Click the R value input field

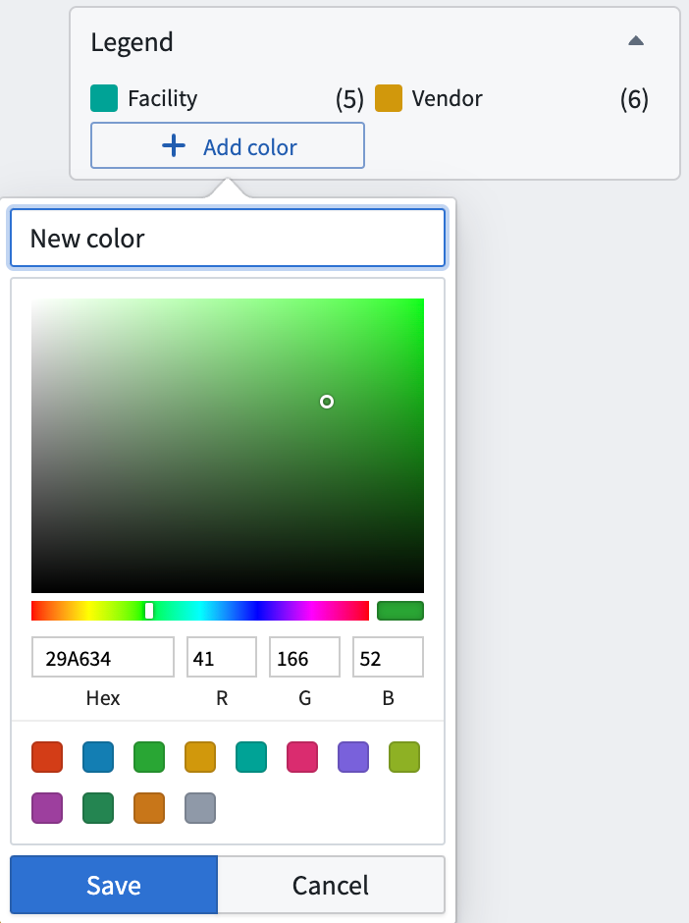click(222, 658)
